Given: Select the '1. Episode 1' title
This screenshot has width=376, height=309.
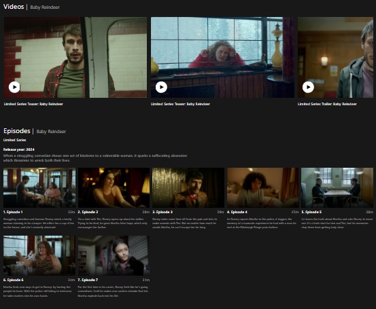Looking at the screenshot, I should (13, 212).
